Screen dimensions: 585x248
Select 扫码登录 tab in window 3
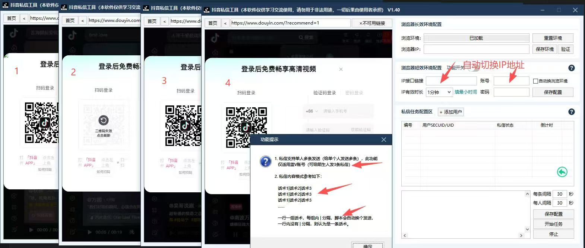186,91
